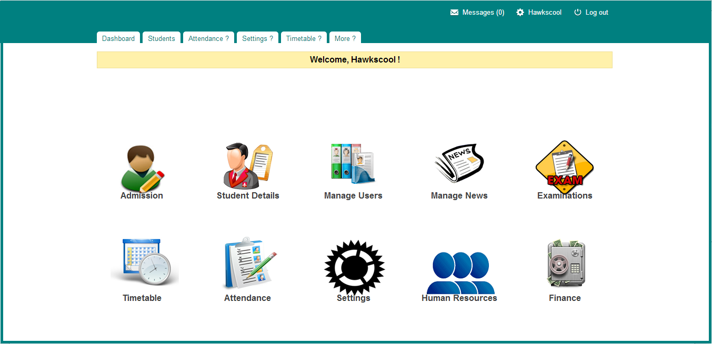This screenshot has height=344, width=712.
Task: Open the Admission module icon
Action: [x=142, y=168]
